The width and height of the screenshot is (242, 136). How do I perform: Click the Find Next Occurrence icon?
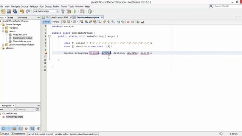click(x=90, y=22)
